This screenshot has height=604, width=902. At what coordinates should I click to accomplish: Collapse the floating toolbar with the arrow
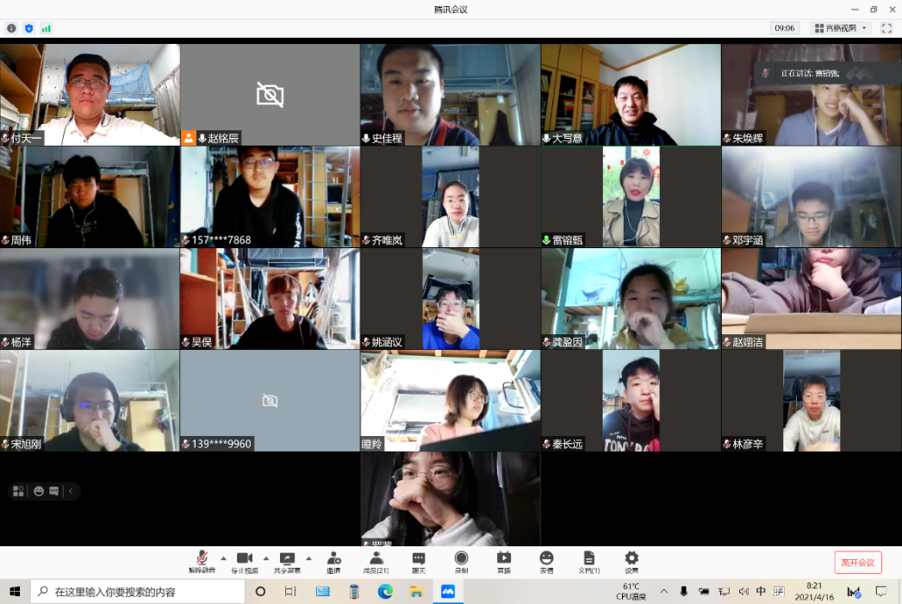pos(71,490)
